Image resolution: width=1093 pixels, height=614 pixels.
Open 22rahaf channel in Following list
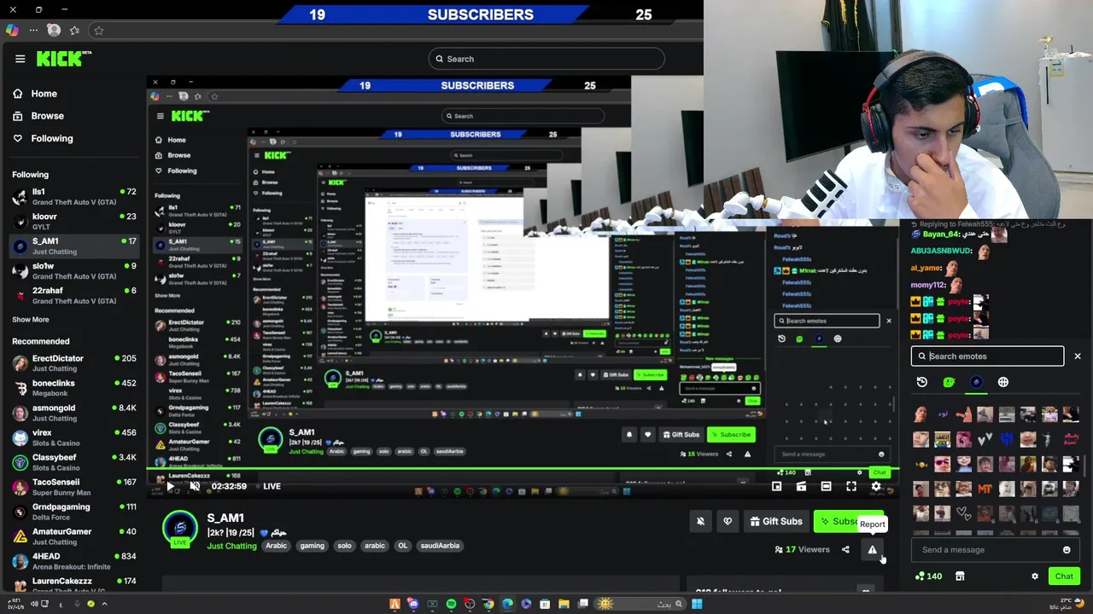click(x=73, y=296)
